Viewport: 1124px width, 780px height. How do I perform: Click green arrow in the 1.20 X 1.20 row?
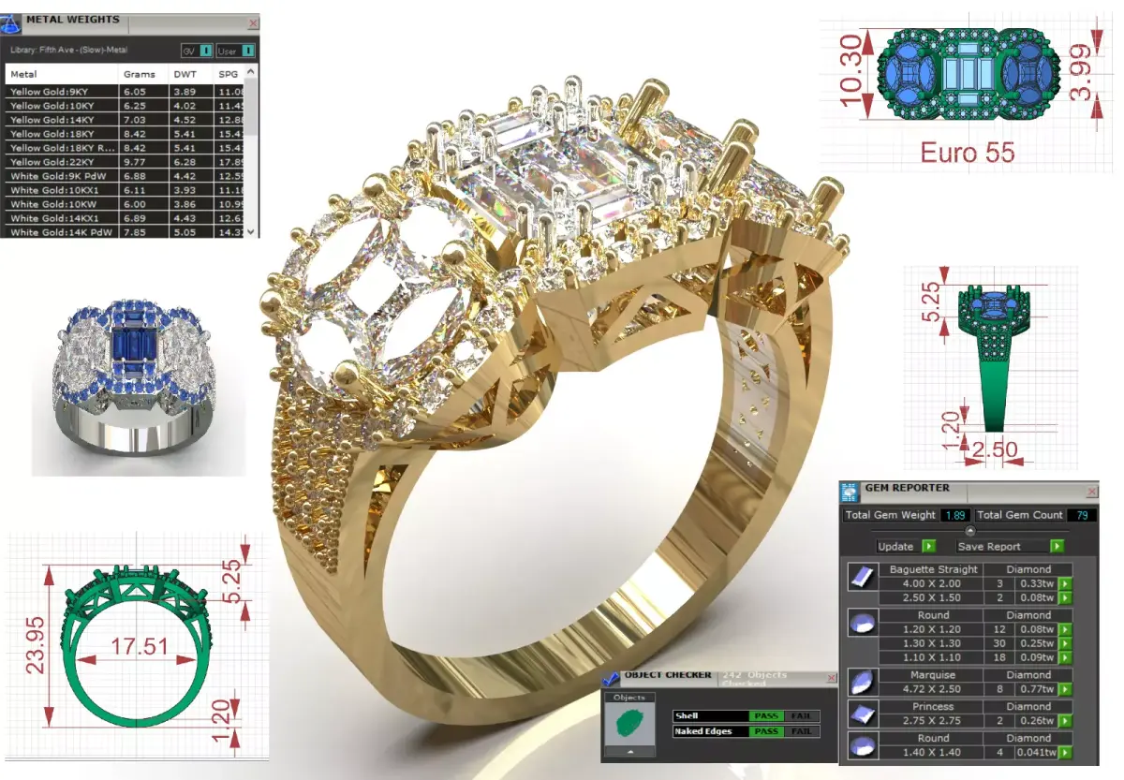pos(1065,629)
